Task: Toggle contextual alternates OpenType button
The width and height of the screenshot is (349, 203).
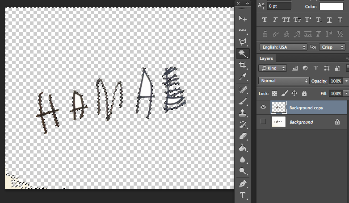Action: [x=276, y=34]
